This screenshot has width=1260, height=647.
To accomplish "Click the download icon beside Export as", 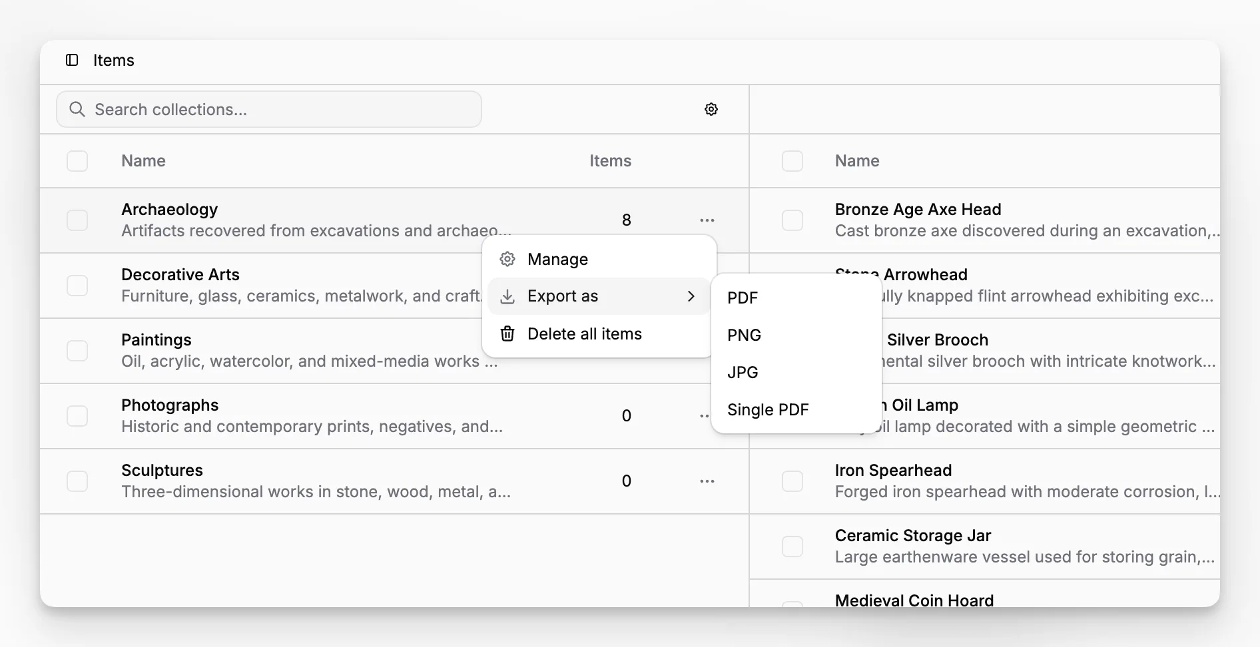I will pyautogui.click(x=507, y=296).
